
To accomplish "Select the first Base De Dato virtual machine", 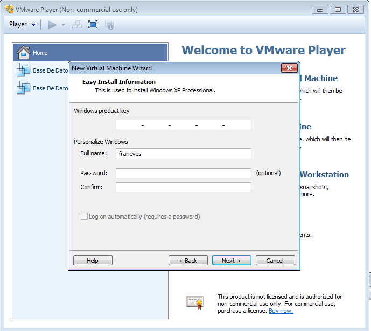I will (x=42, y=70).
